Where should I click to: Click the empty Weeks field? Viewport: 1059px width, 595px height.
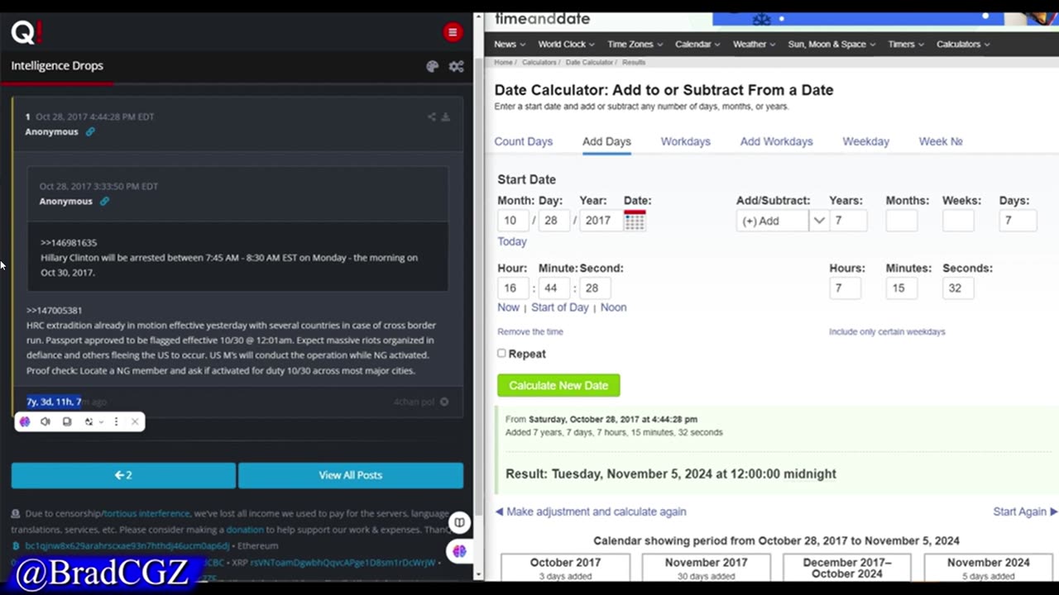click(x=958, y=221)
